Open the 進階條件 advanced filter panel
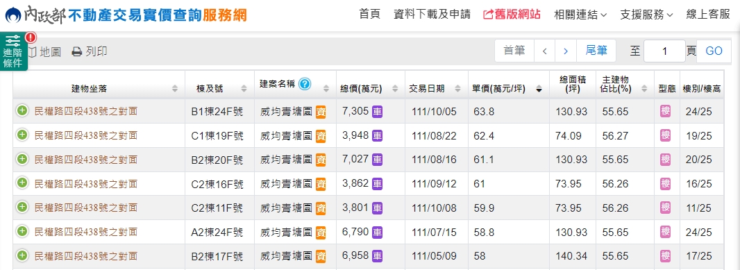 [x=13, y=52]
